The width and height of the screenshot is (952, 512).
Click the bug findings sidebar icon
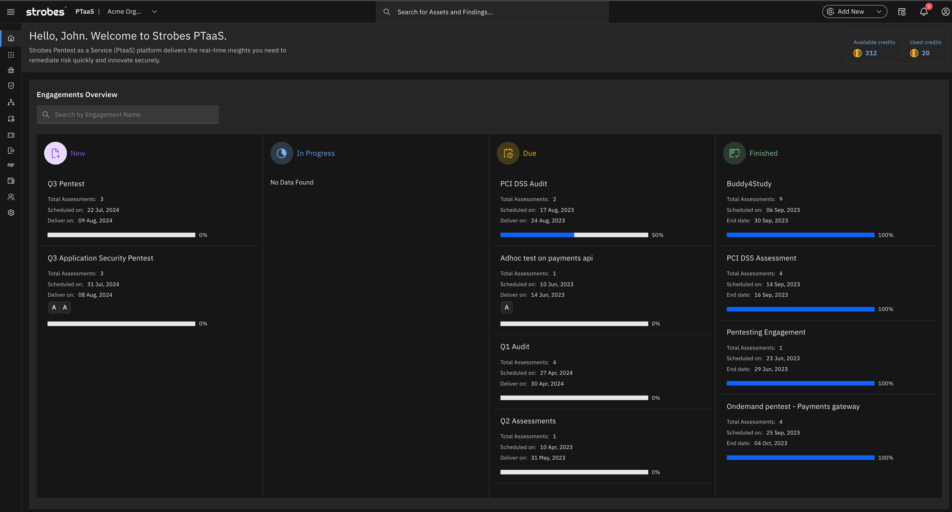[x=11, y=70]
